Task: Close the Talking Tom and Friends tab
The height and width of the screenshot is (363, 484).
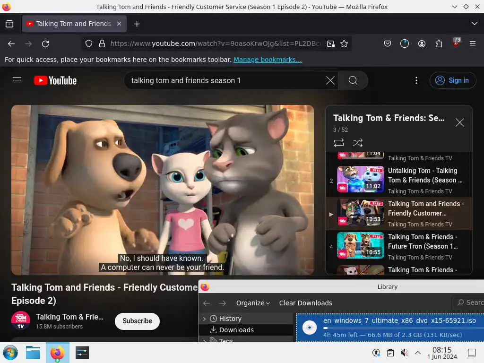Action: pyautogui.click(x=119, y=24)
